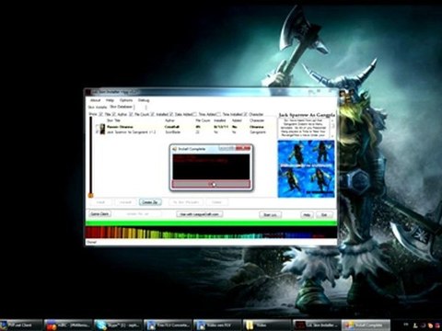Click the LoL Skin Installer title bar icon

tap(88, 92)
